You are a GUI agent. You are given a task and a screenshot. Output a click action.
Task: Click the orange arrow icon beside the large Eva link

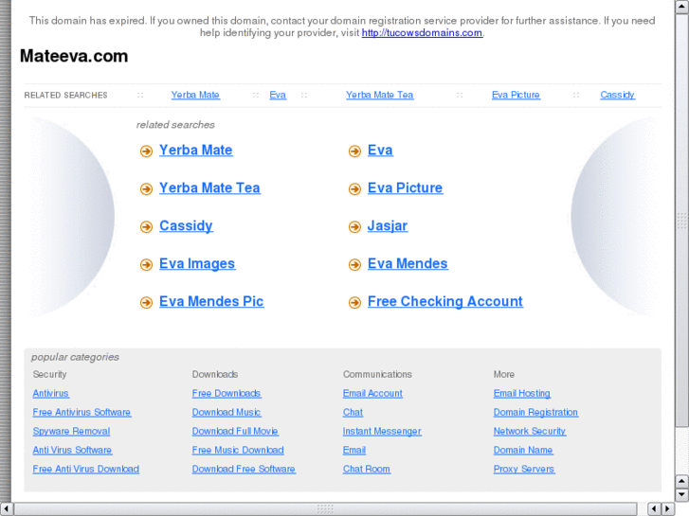point(354,151)
